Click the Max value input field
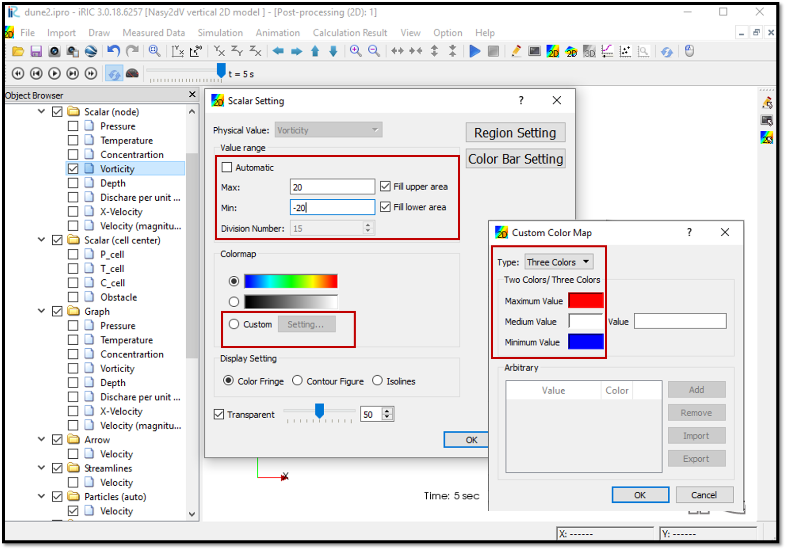Image resolution: width=786 pixels, height=550 pixels. coord(332,187)
